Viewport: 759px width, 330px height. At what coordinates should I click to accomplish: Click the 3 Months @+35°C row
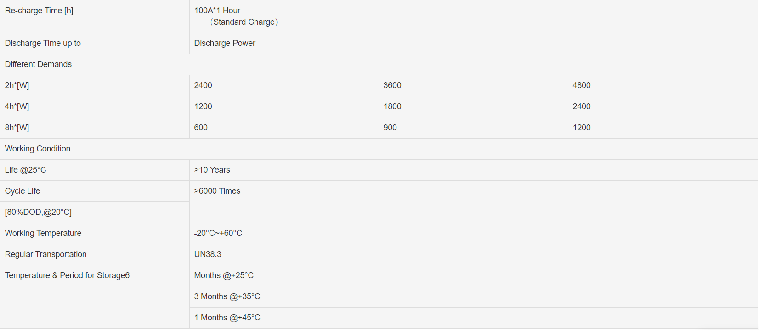[227, 296]
